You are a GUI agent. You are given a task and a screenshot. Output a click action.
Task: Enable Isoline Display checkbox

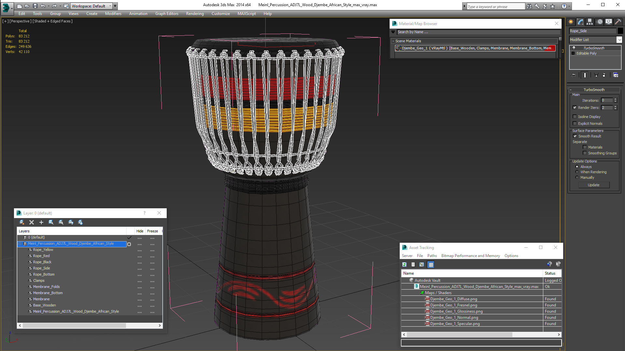coord(575,117)
